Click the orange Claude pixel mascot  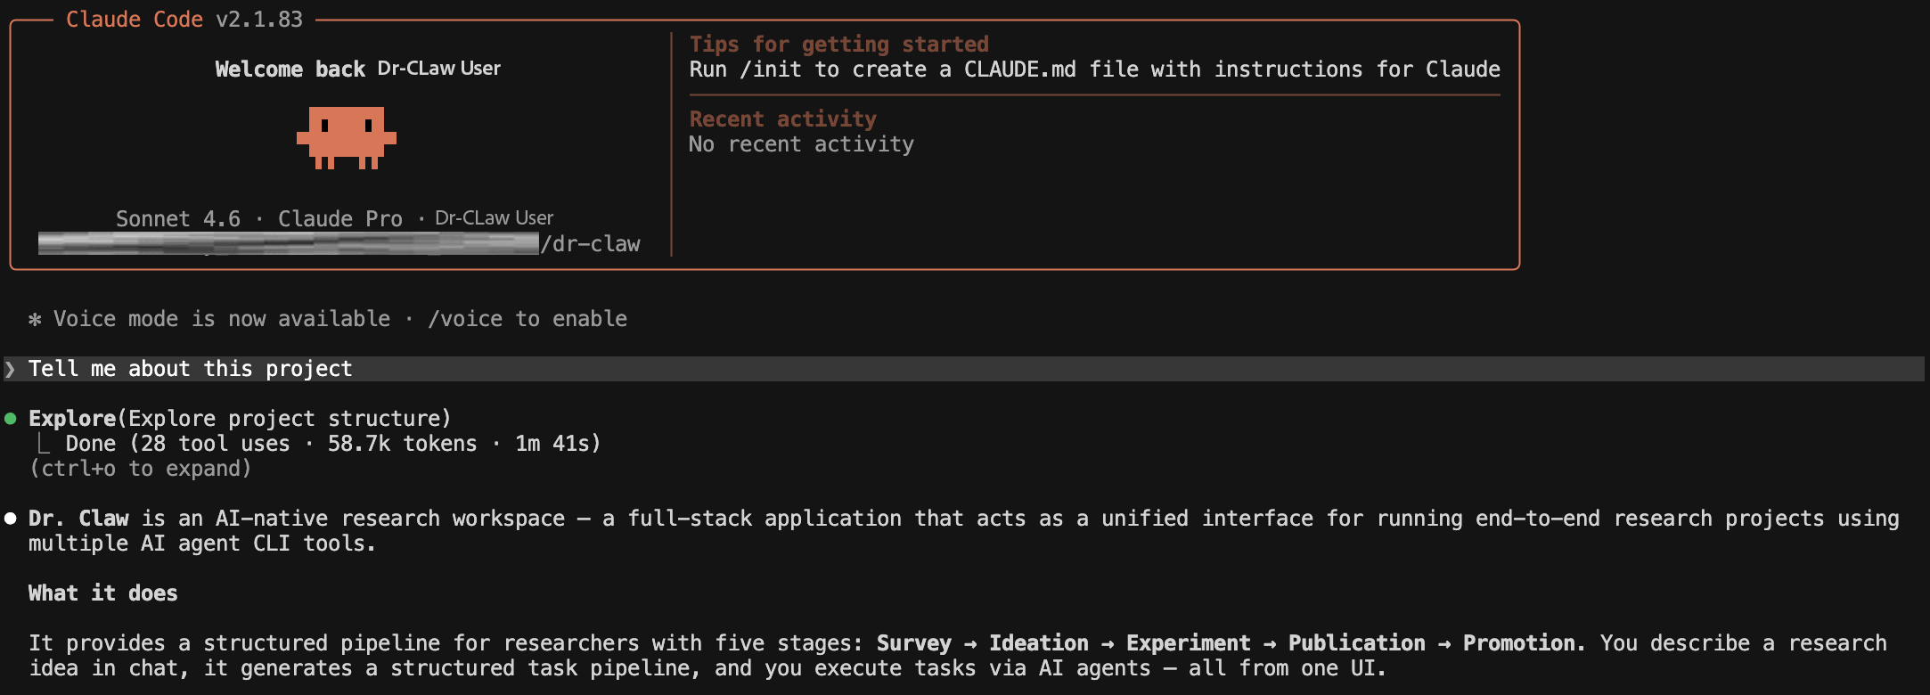[x=346, y=137]
